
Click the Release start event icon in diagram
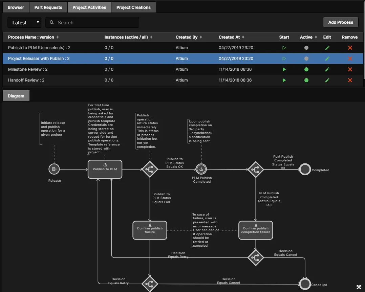pos(54,169)
